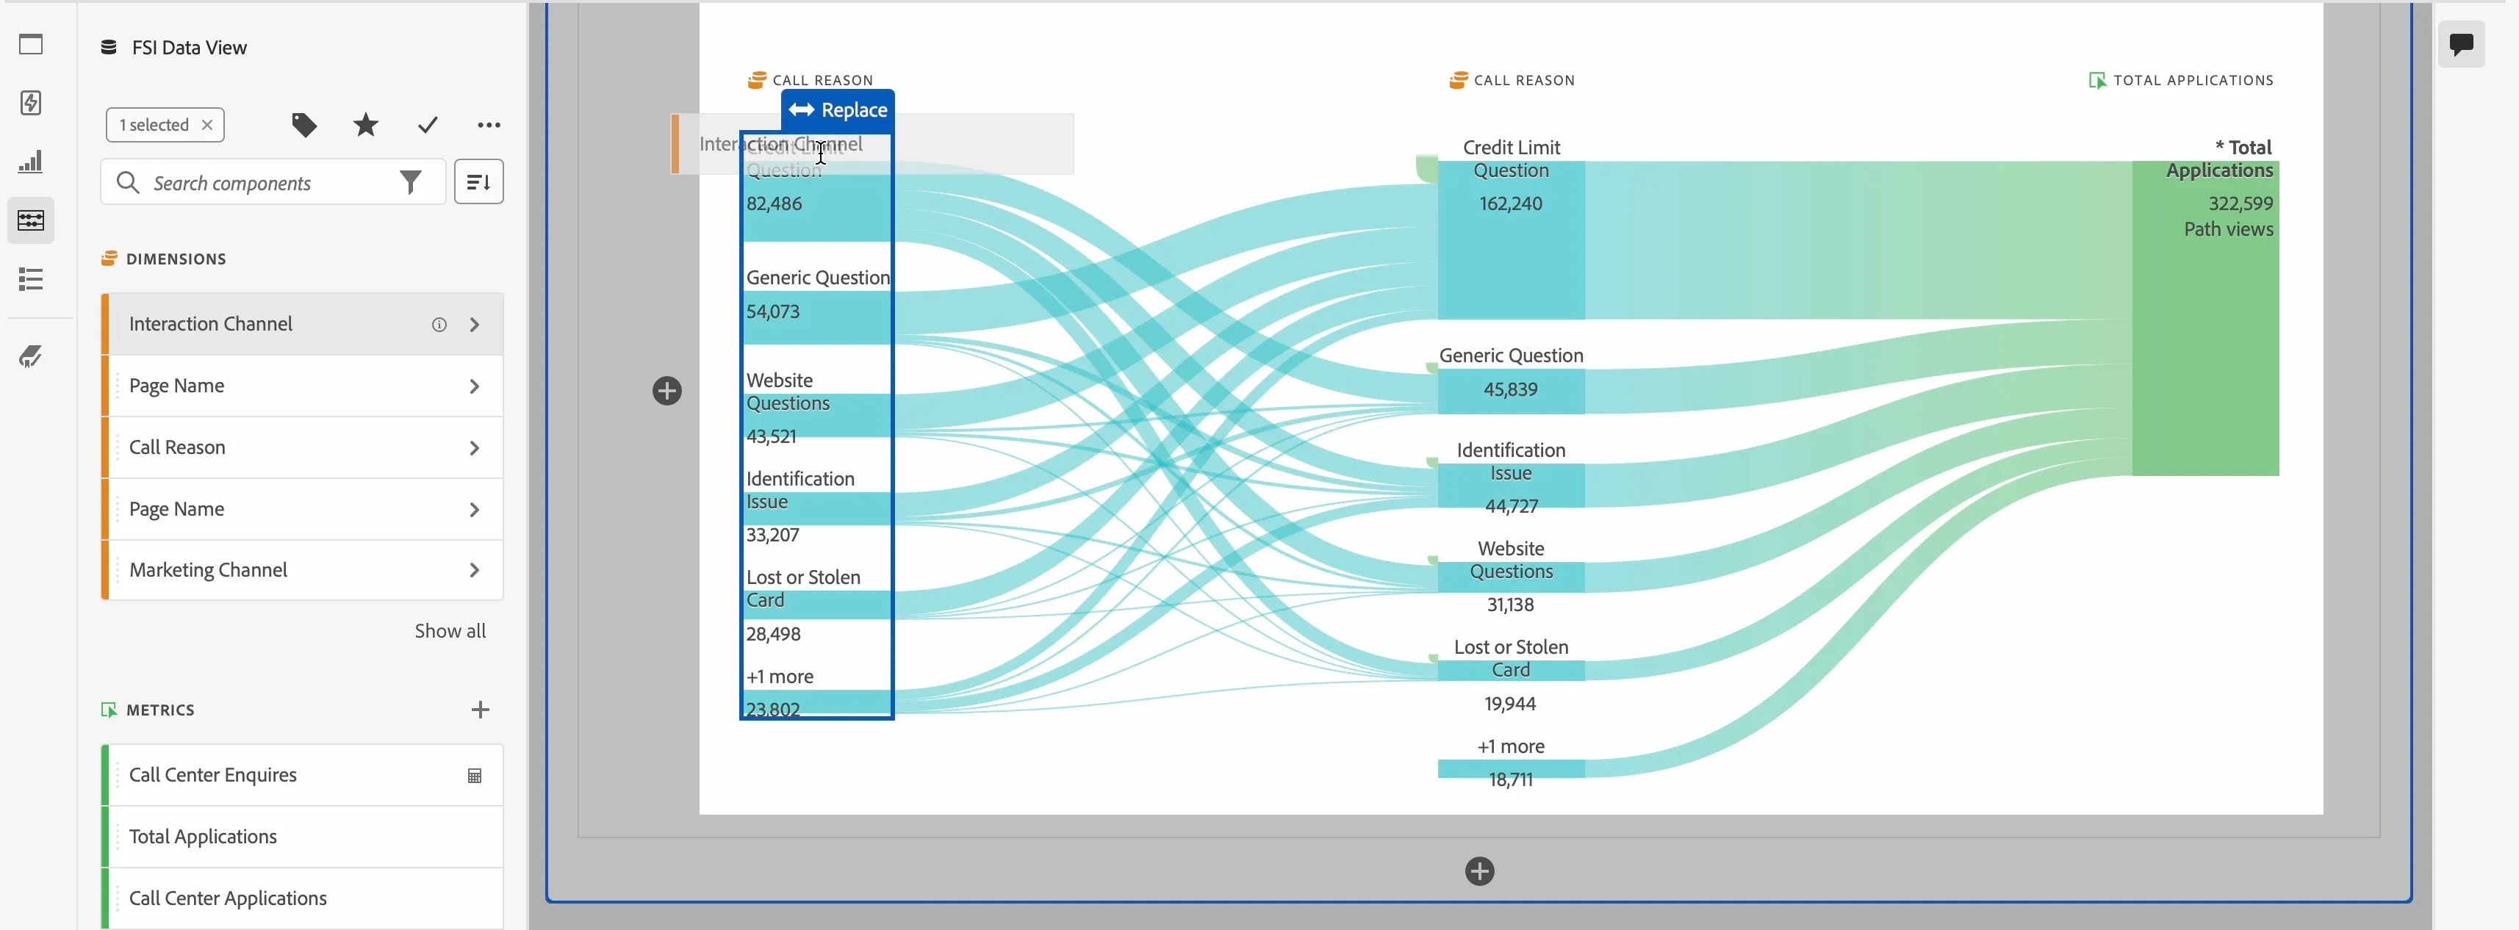2519x930 pixels.
Task: Expand the Interaction Channel dimension
Action: tap(475, 325)
